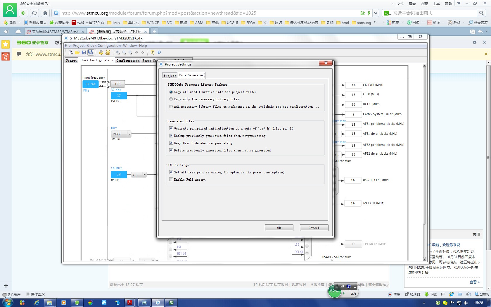
Task: Click the 关闭 link in the side notice
Action: (476, 234)
